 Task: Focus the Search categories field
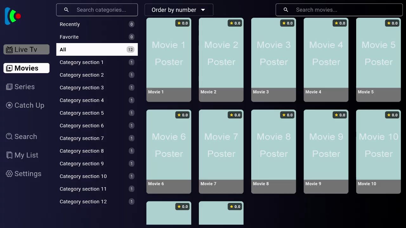click(x=101, y=10)
